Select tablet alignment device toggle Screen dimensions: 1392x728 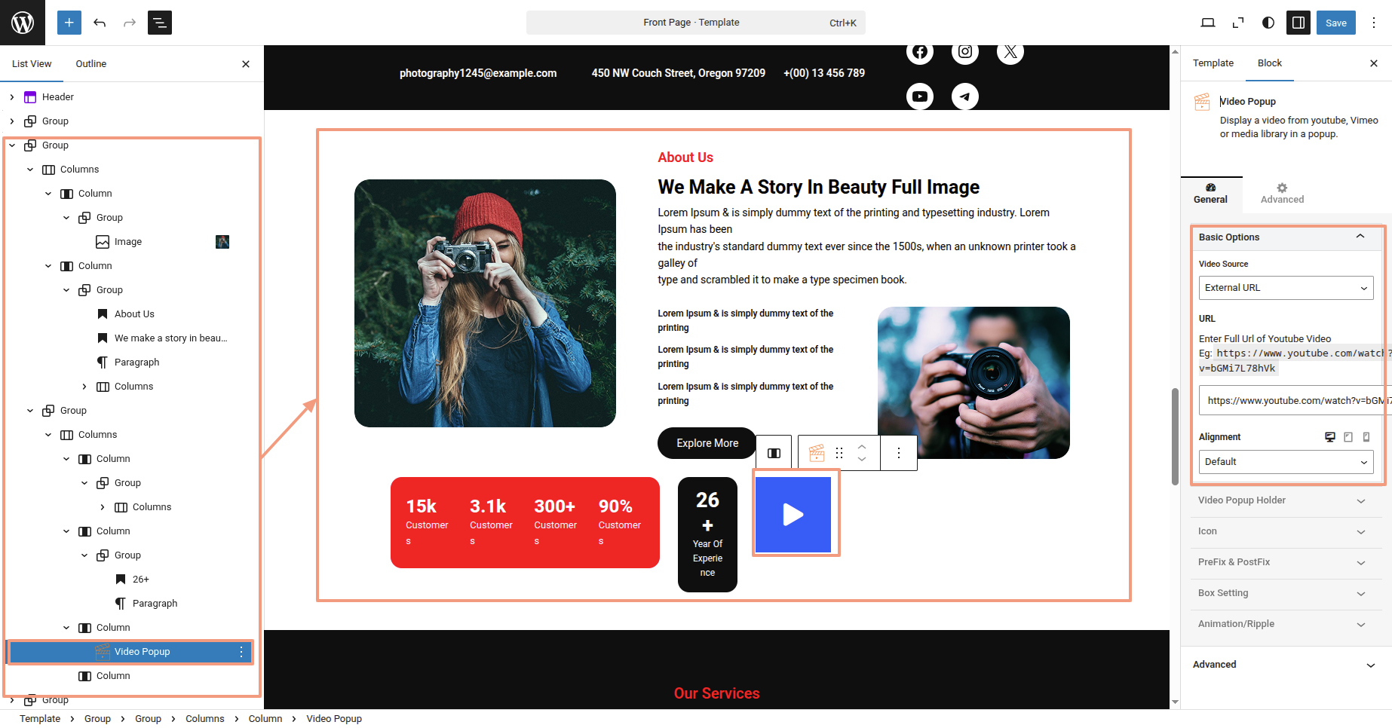(1348, 437)
